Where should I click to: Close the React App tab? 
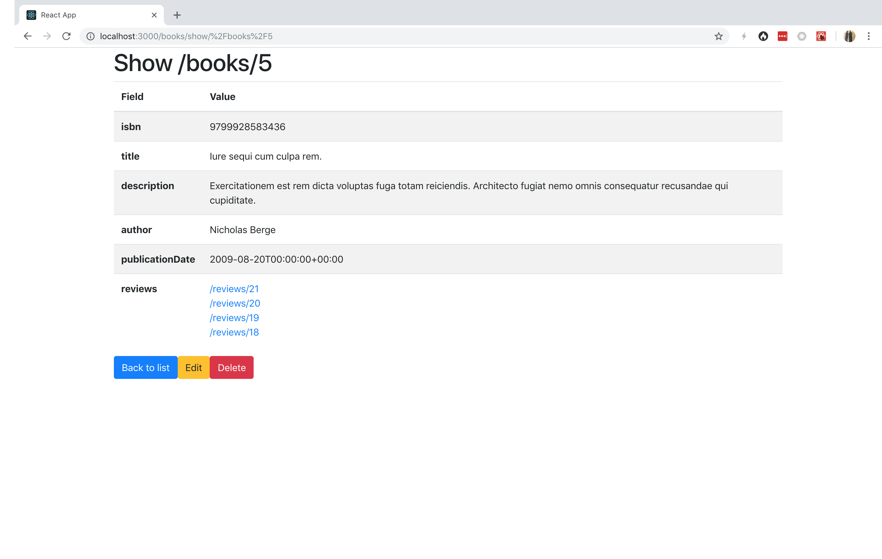pyautogui.click(x=154, y=15)
